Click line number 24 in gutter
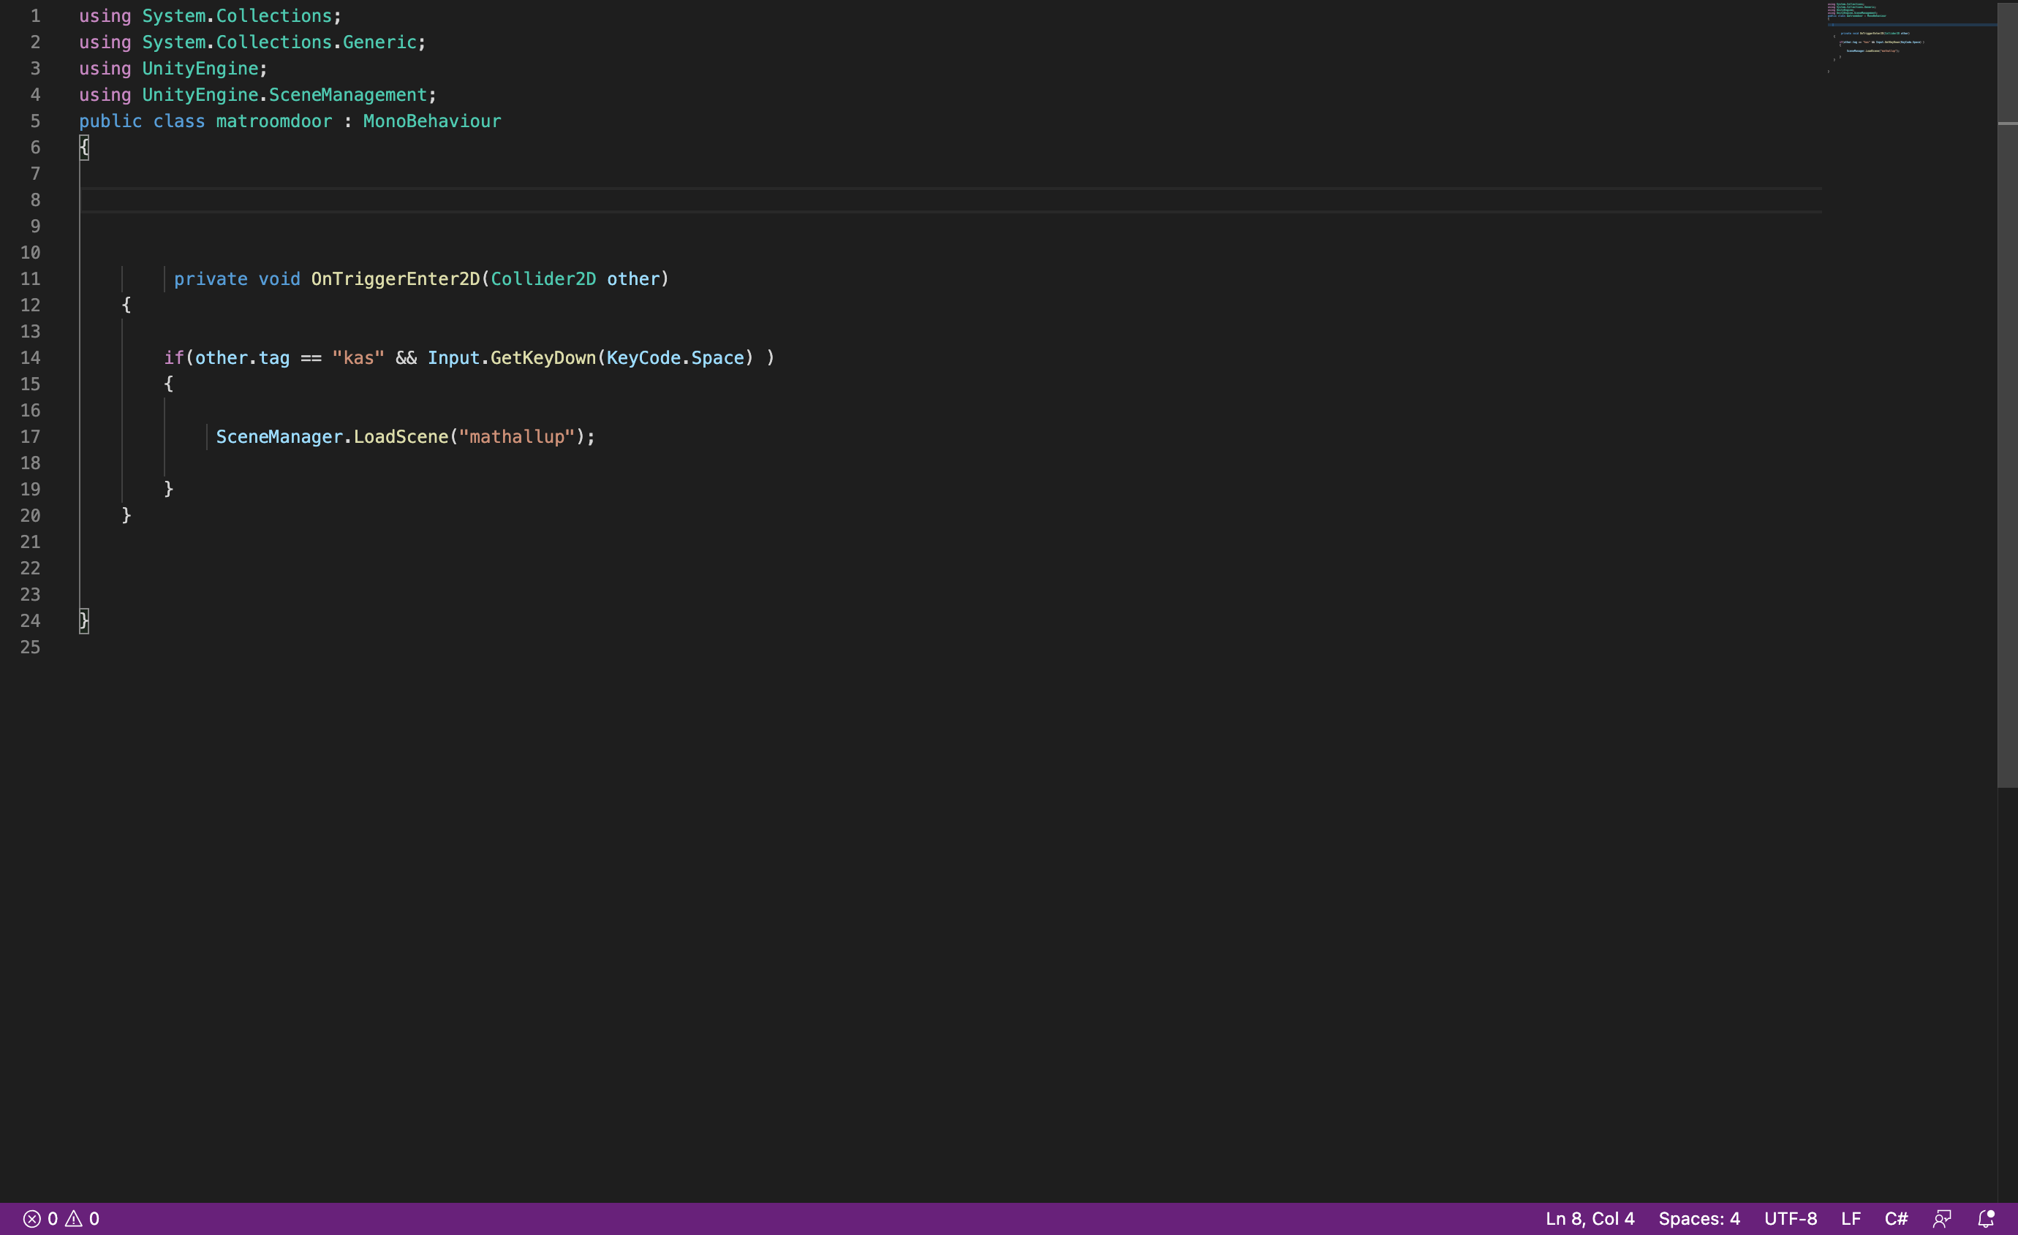 [30, 621]
